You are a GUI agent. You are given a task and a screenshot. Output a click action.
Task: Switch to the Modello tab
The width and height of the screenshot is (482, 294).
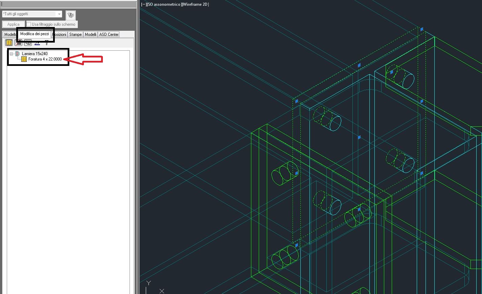pos(10,34)
